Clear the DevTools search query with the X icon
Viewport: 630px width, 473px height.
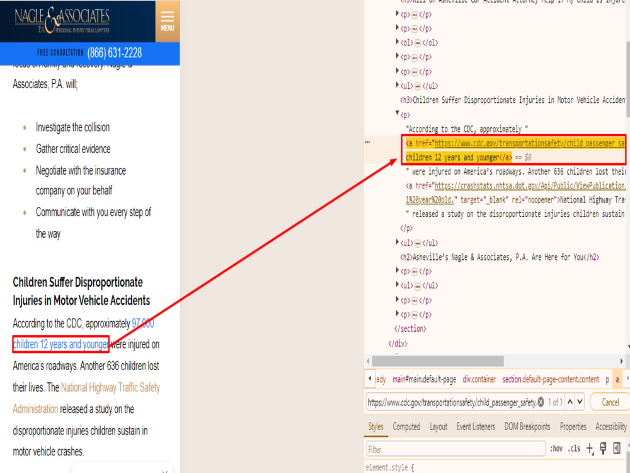tap(541, 402)
